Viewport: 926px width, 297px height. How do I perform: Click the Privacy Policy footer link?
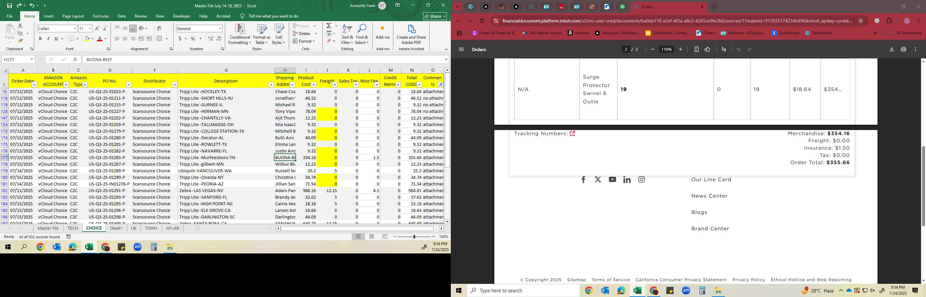748,280
